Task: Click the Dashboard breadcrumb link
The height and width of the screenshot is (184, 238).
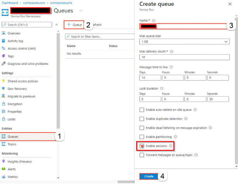Action: tap(10, 3)
